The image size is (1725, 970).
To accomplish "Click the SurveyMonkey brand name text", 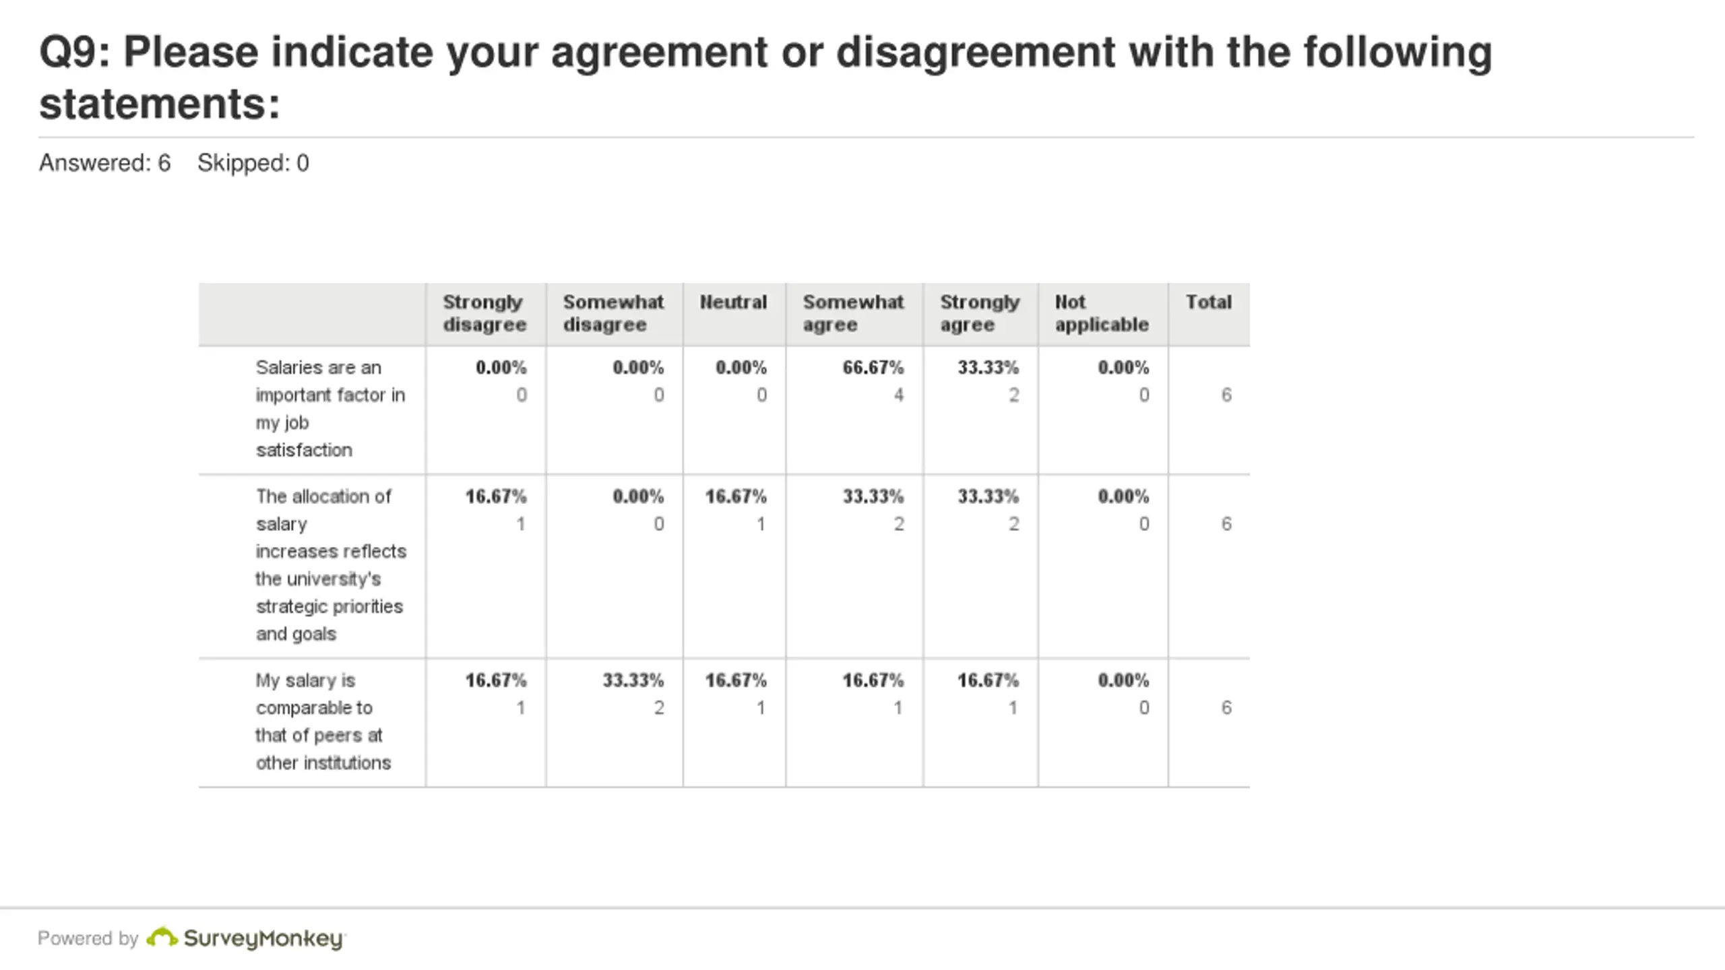I will 264,938.
